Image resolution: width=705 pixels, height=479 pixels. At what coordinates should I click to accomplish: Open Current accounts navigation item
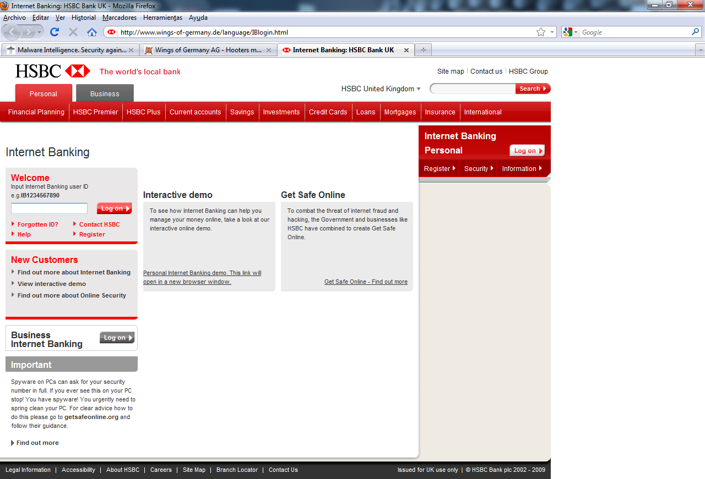click(195, 112)
